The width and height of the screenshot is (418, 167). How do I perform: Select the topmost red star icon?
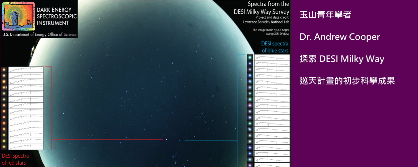click(x=4, y=69)
